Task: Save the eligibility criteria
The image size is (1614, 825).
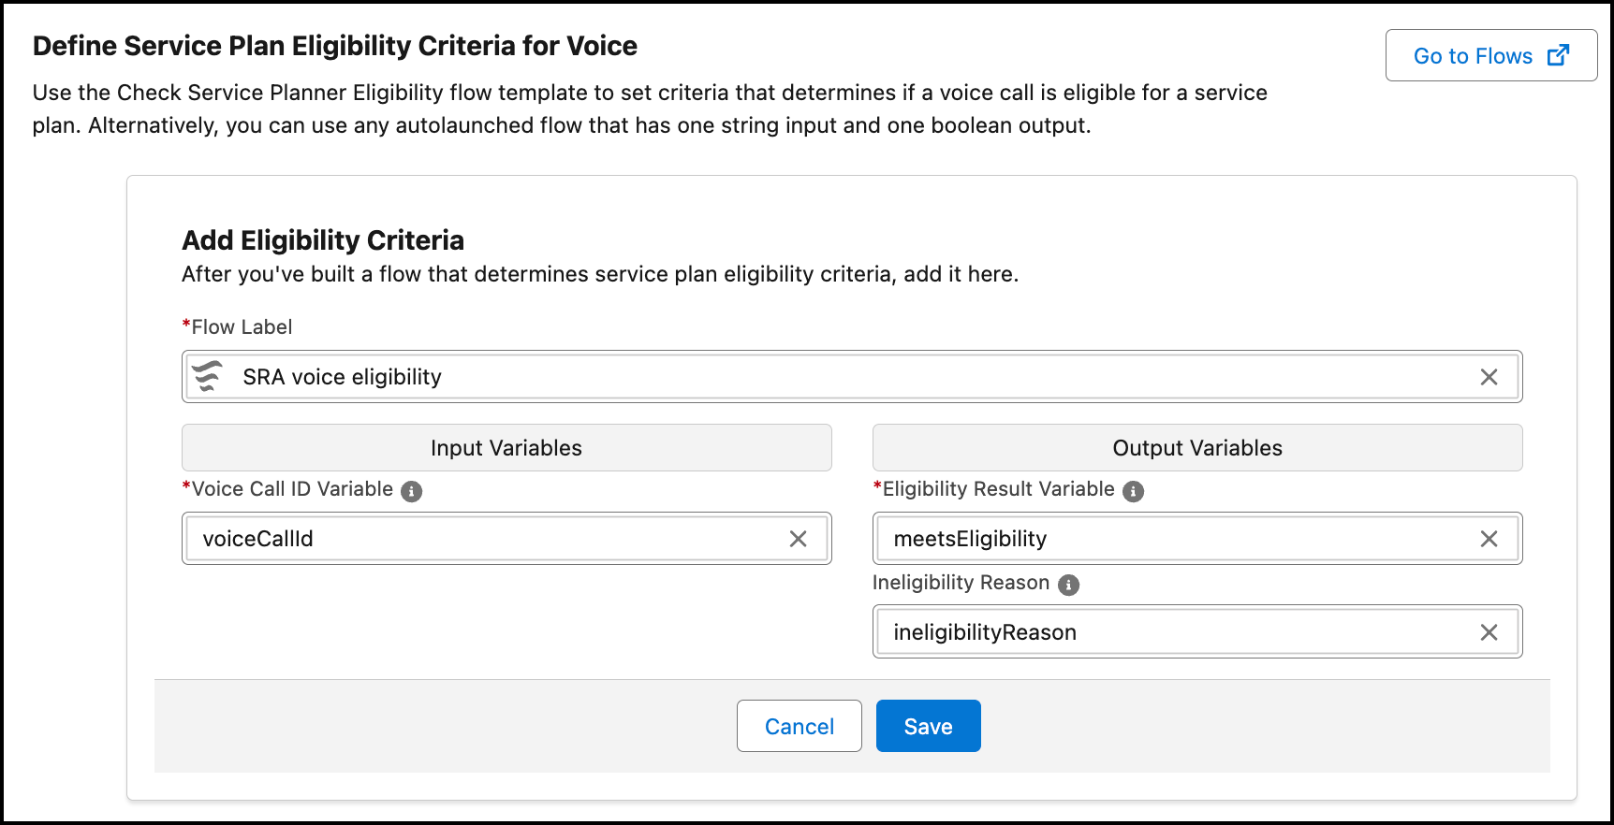Action: coord(928,726)
